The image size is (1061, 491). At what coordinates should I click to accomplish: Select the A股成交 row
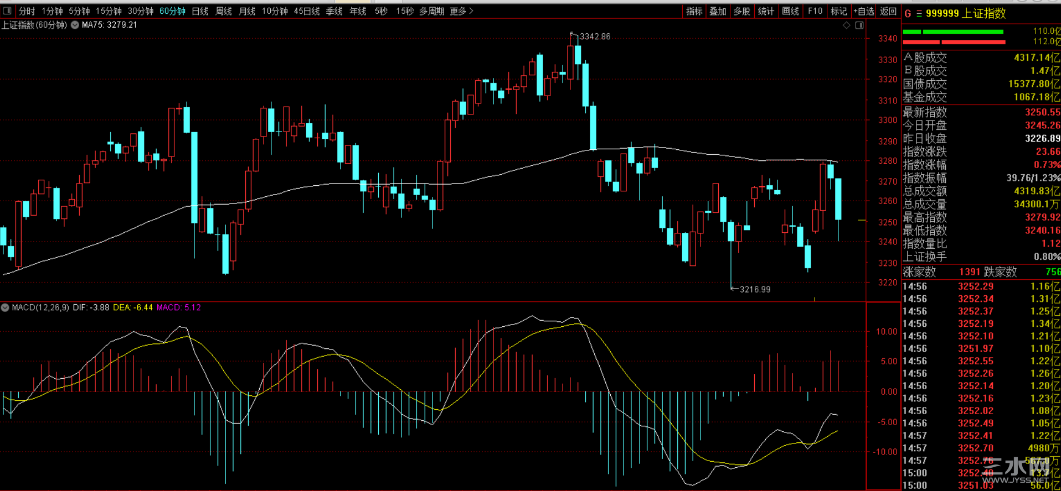(981, 58)
